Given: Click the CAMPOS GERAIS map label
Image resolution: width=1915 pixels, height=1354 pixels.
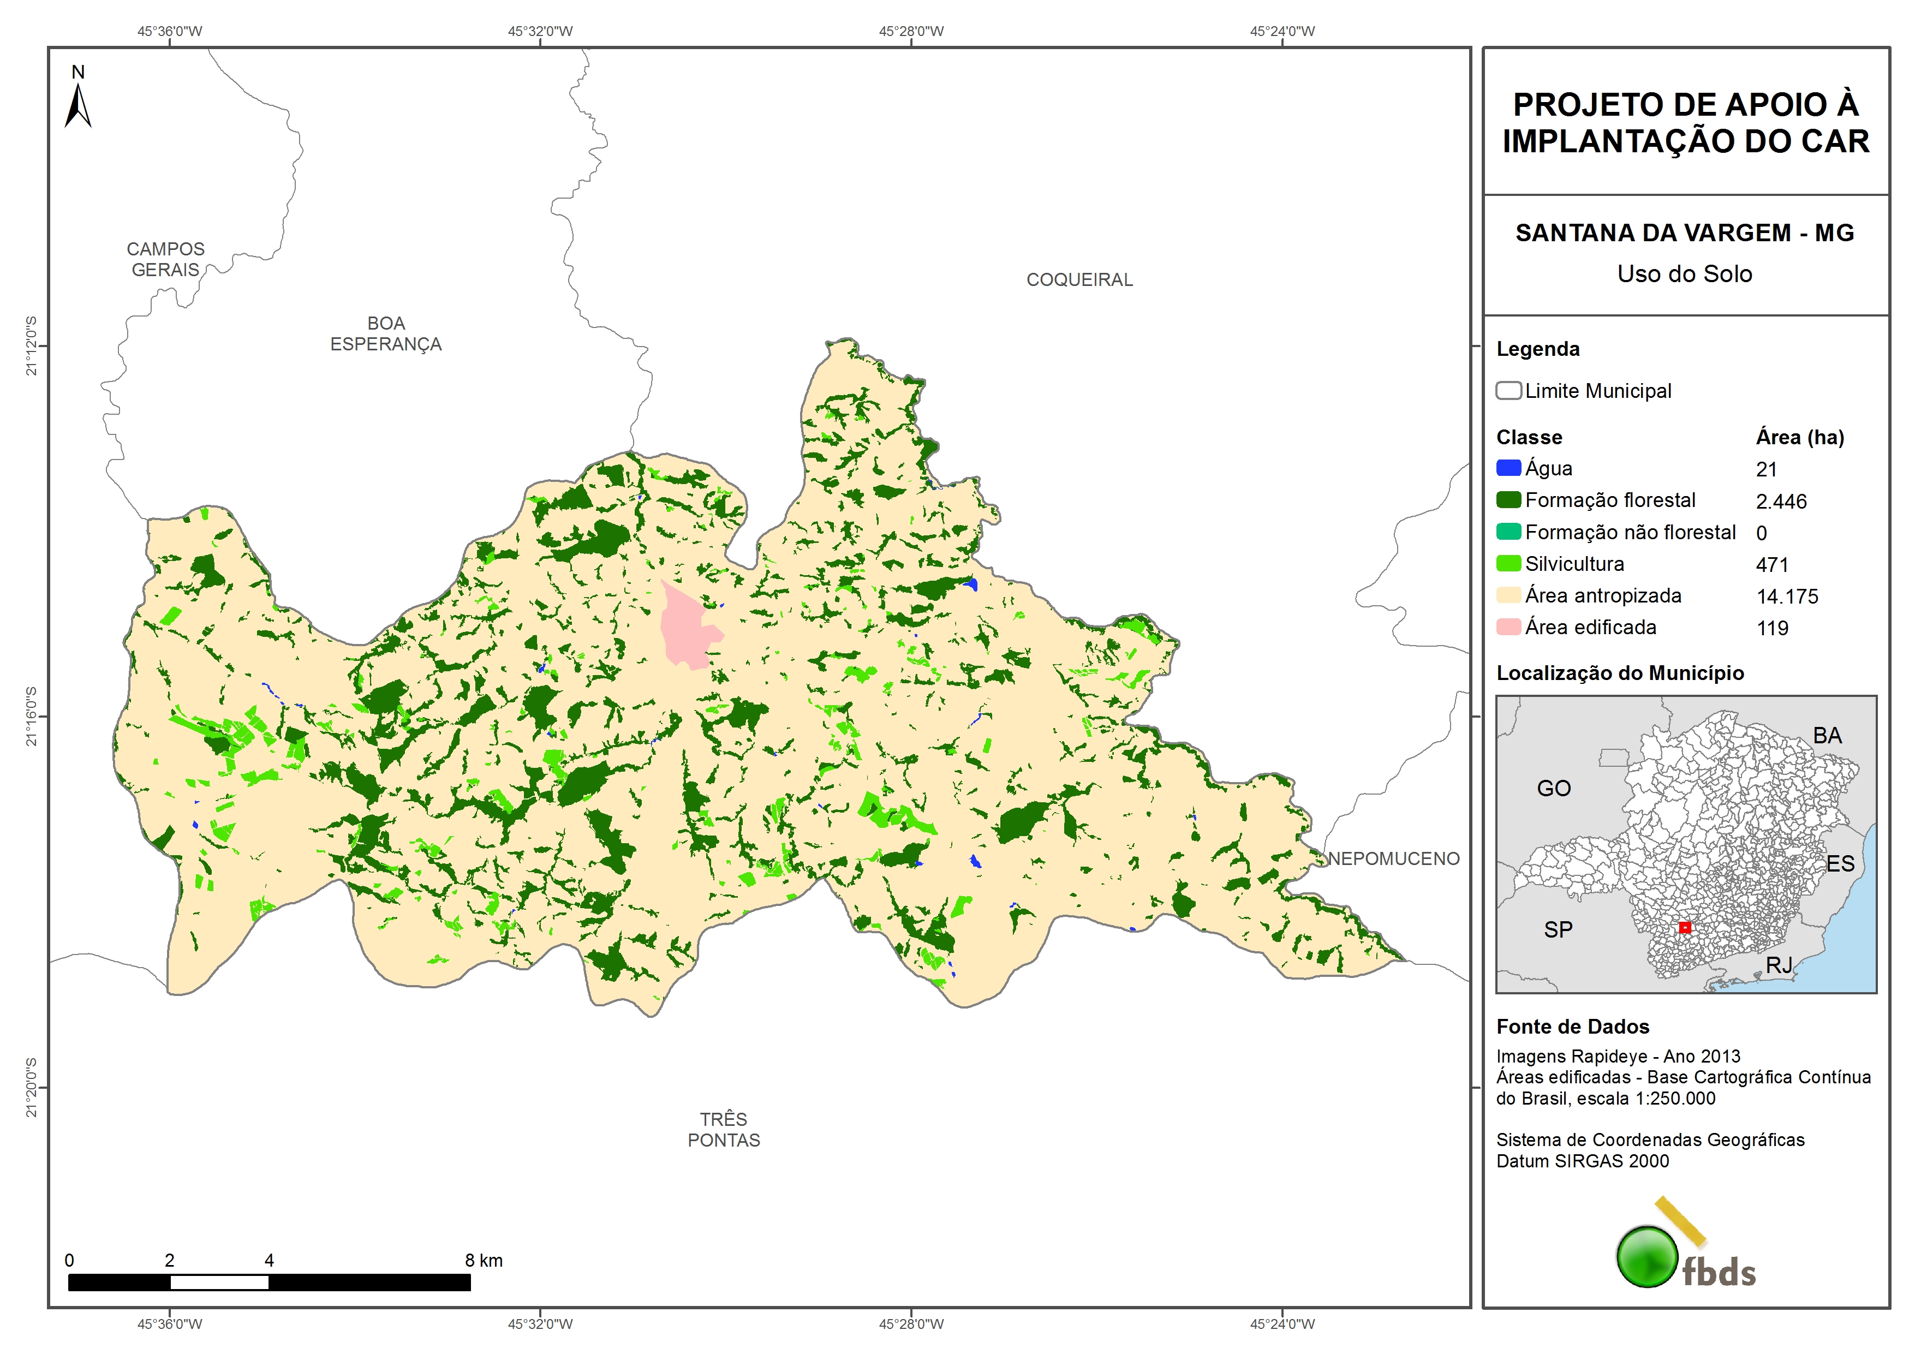Looking at the screenshot, I should (x=165, y=259).
